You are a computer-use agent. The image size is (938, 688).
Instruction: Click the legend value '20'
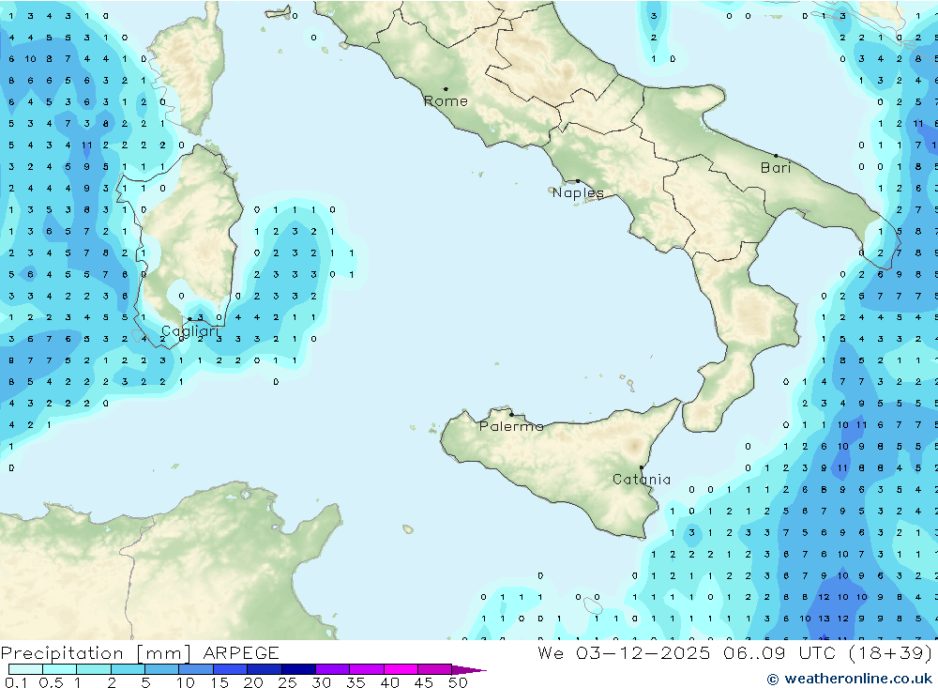(253, 682)
